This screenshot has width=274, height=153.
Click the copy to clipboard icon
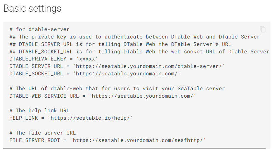[263, 29]
